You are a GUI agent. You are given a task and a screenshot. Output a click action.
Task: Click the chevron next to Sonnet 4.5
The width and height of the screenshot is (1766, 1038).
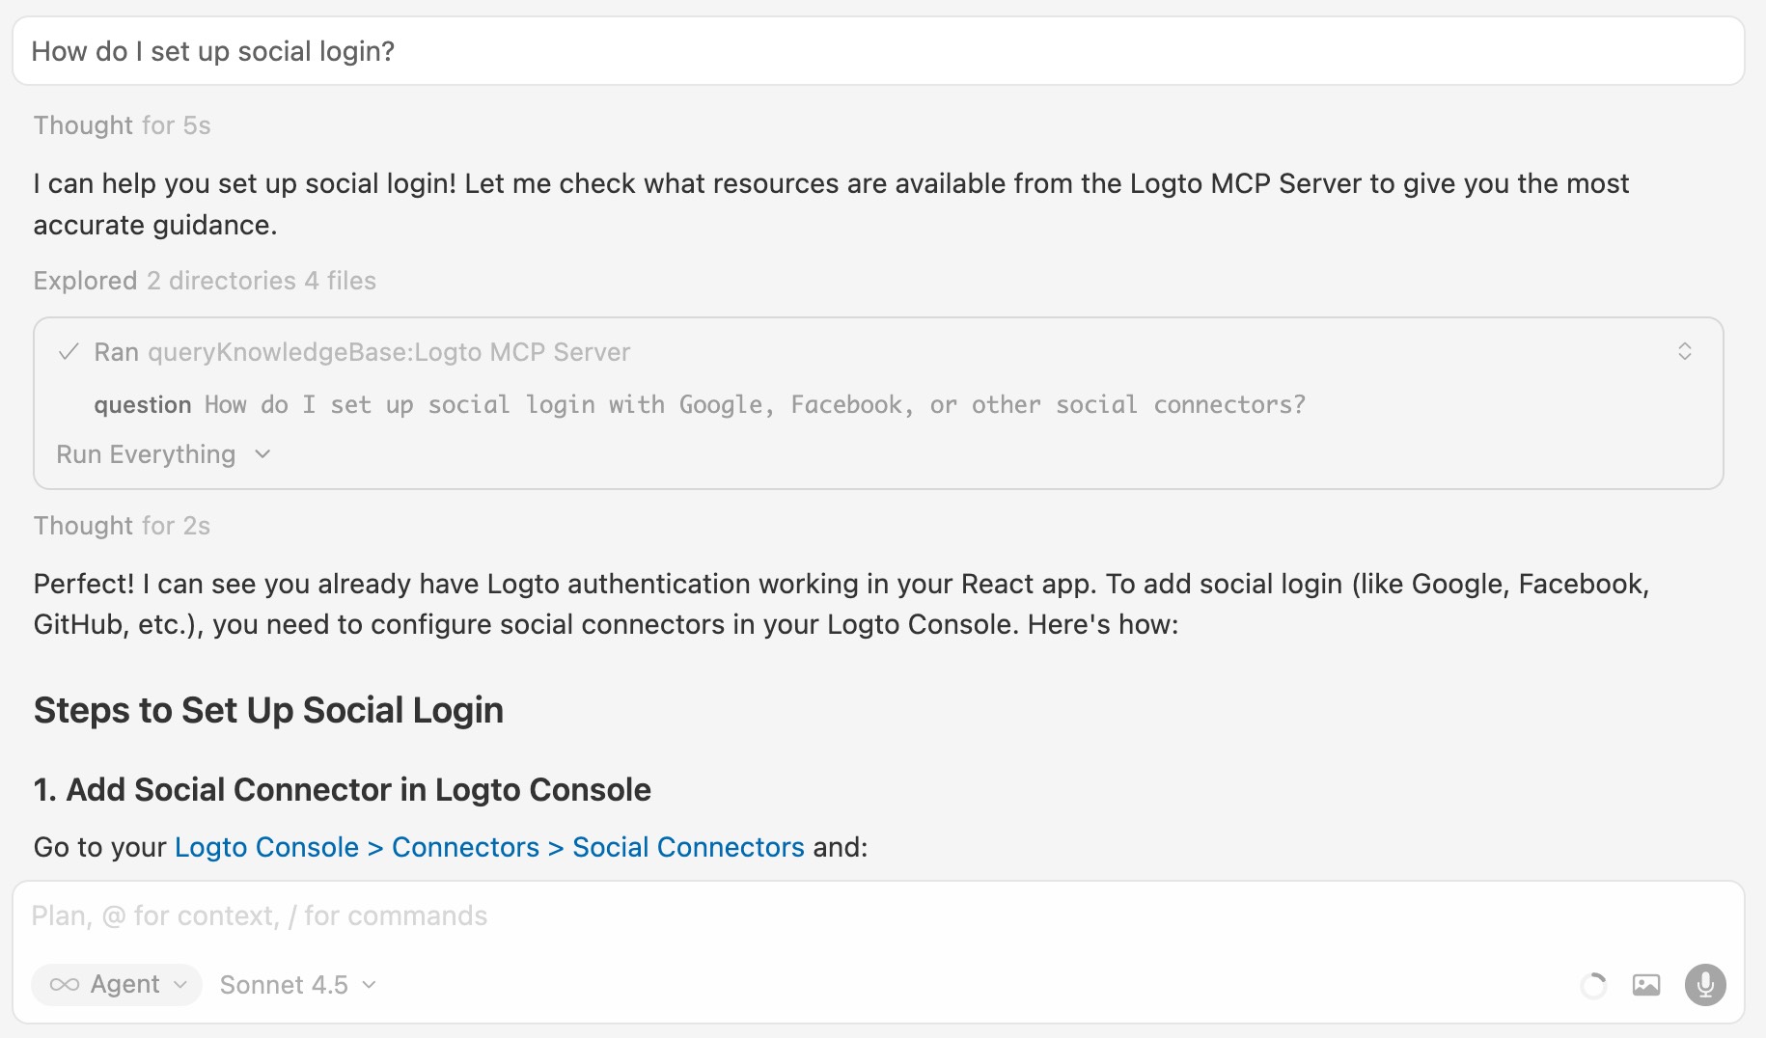click(368, 985)
